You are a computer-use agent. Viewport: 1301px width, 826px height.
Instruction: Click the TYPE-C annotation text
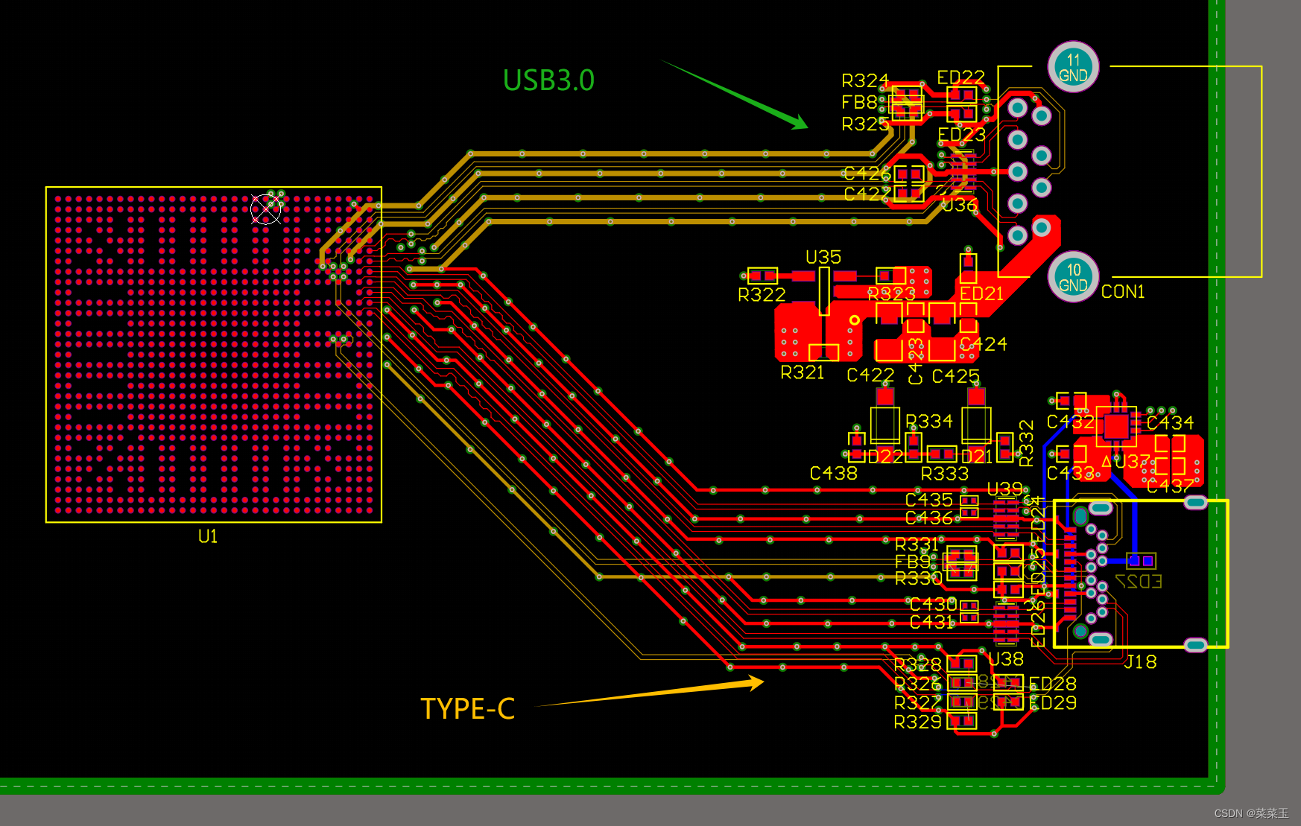tap(467, 709)
